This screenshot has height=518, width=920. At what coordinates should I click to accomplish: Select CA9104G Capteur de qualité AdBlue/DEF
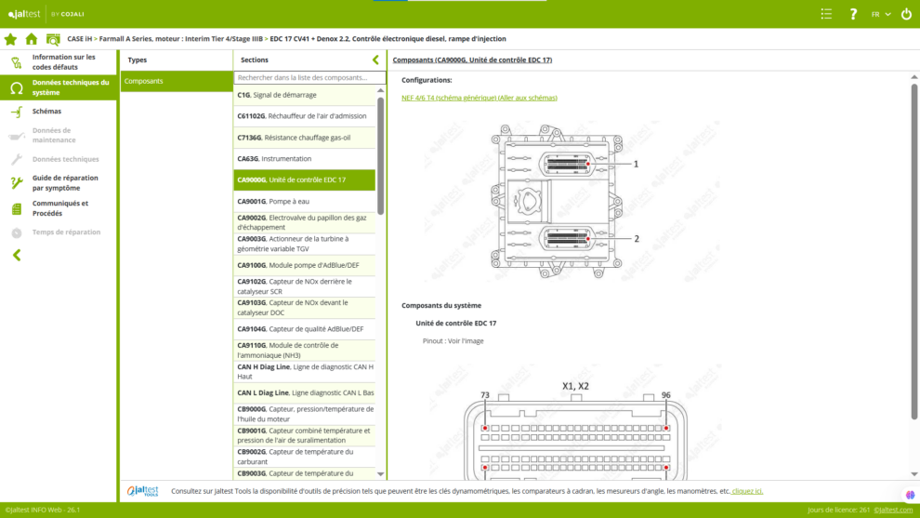(305, 329)
